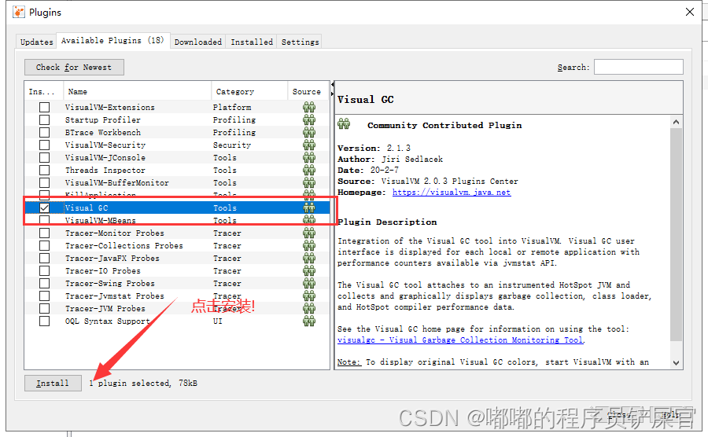Click community source icon for Visual GC row
Viewport: 708px width, 437px height.
click(x=309, y=208)
